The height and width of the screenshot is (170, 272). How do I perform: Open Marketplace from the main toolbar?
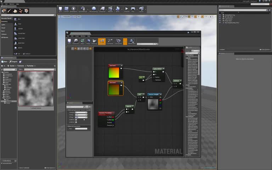click(73, 9)
